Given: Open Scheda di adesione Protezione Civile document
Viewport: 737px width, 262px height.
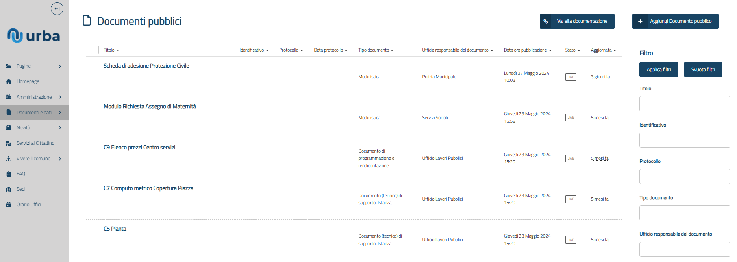Looking at the screenshot, I should pos(146,66).
